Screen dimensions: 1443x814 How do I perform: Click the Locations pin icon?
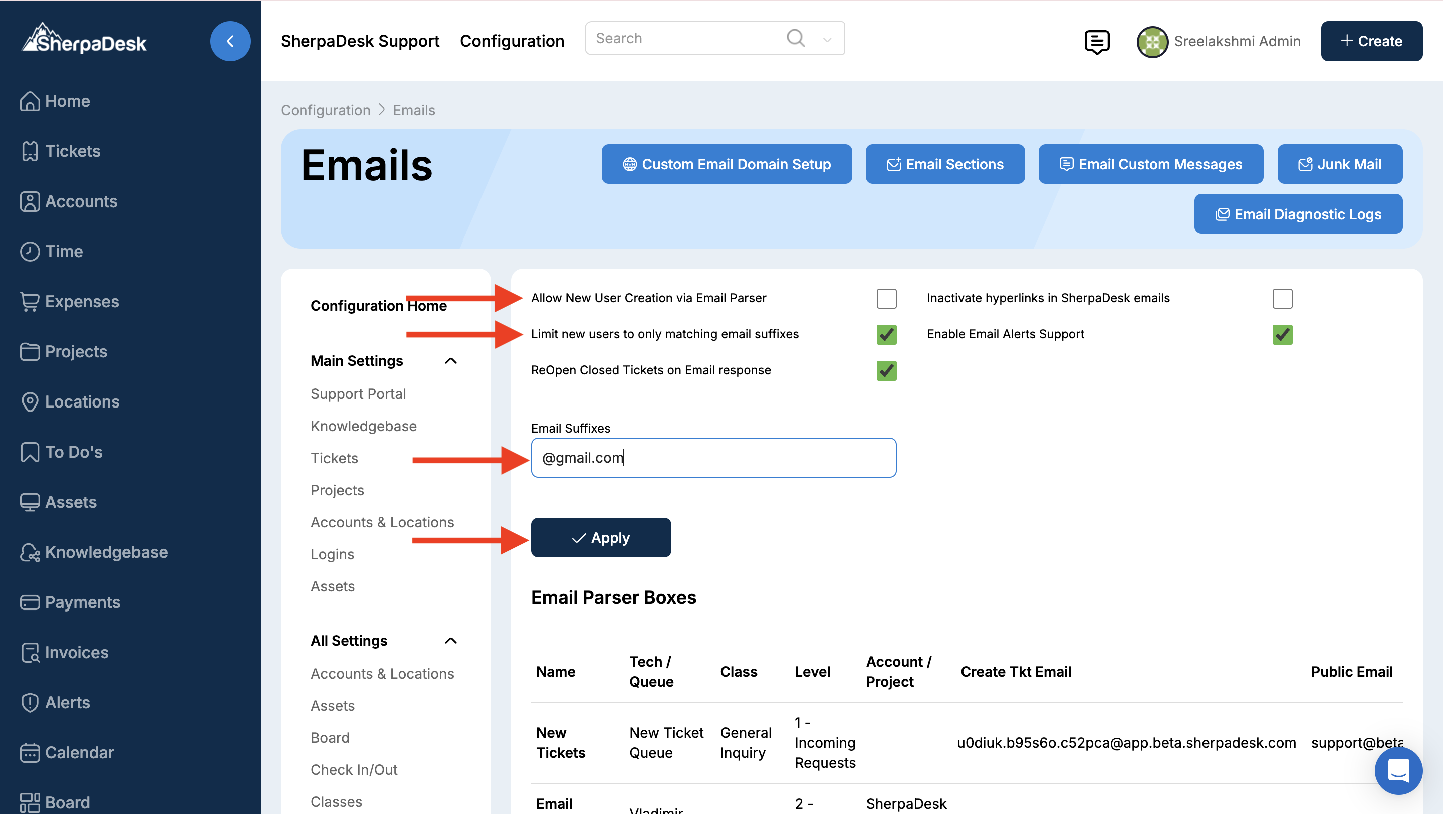point(30,402)
